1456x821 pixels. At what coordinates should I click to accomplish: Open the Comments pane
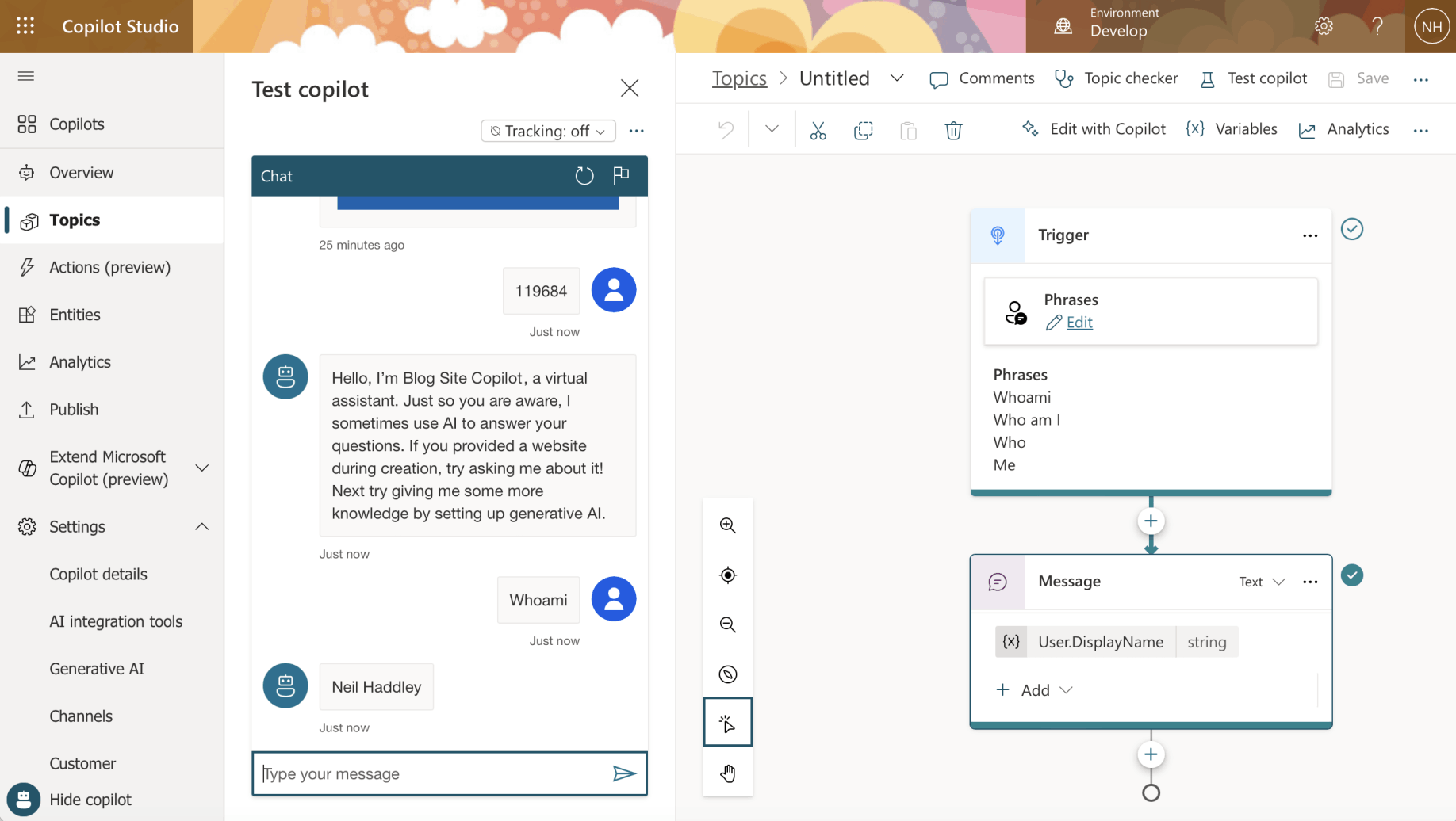[x=982, y=78]
